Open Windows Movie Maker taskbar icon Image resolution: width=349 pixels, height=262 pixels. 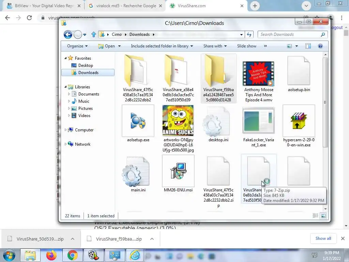[93, 255]
